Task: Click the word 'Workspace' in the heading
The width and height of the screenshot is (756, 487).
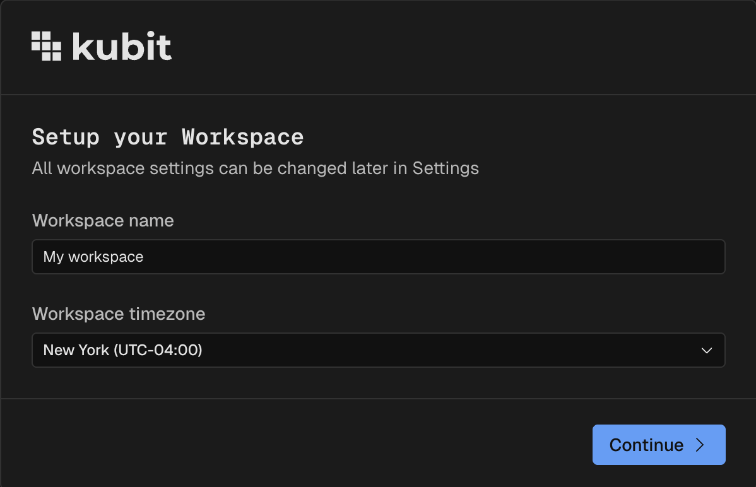Action: pyautogui.click(x=243, y=137)
